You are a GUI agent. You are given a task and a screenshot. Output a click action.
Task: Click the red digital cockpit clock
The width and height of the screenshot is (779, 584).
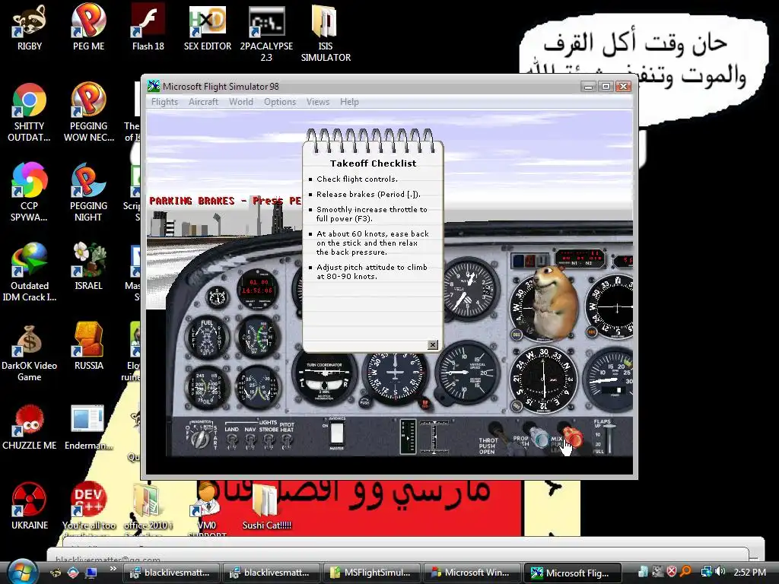tap(257, 288)
